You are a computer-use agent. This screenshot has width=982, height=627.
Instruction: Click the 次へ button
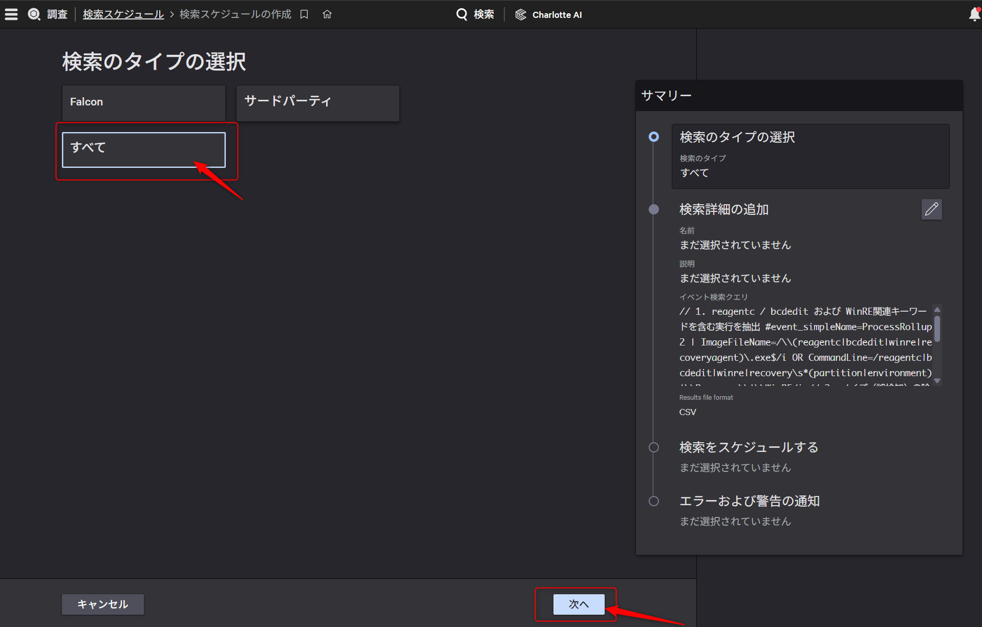click(579, 604)
